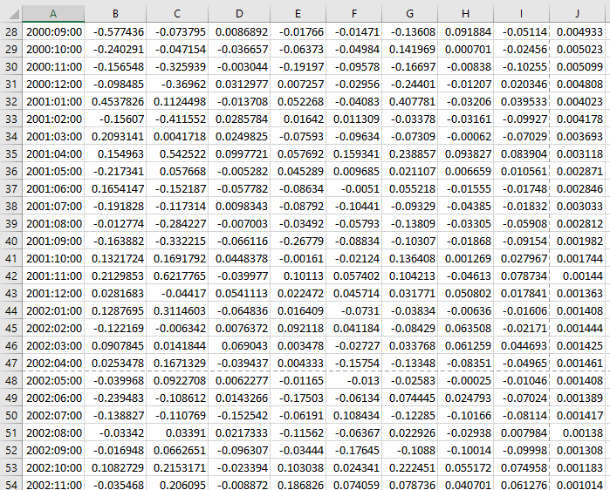Select cell containing 0.083904

pyautogui.click(x=521, y=153)
